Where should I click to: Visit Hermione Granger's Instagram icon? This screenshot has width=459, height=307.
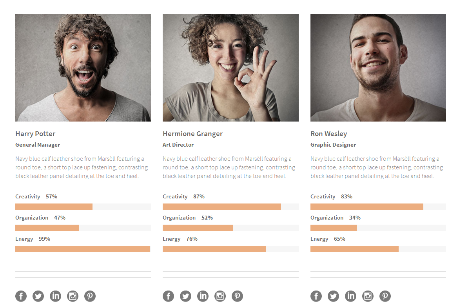tap(220, 296)
